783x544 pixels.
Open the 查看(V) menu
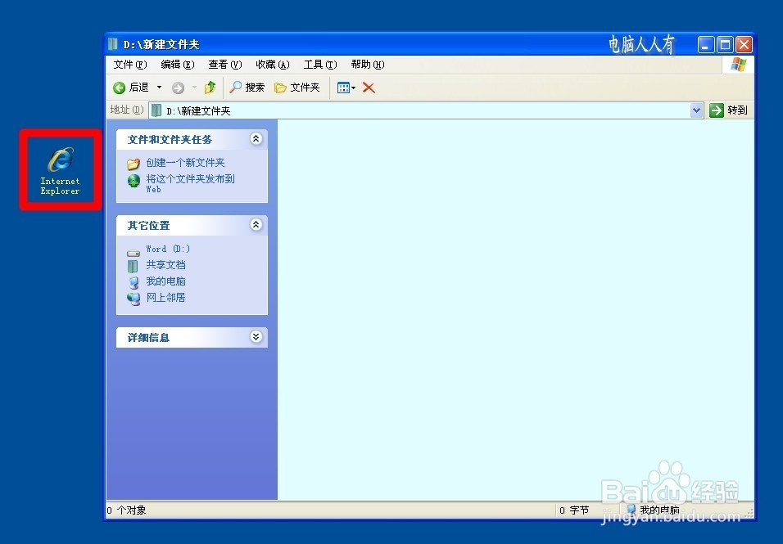[x=224, y=65]
